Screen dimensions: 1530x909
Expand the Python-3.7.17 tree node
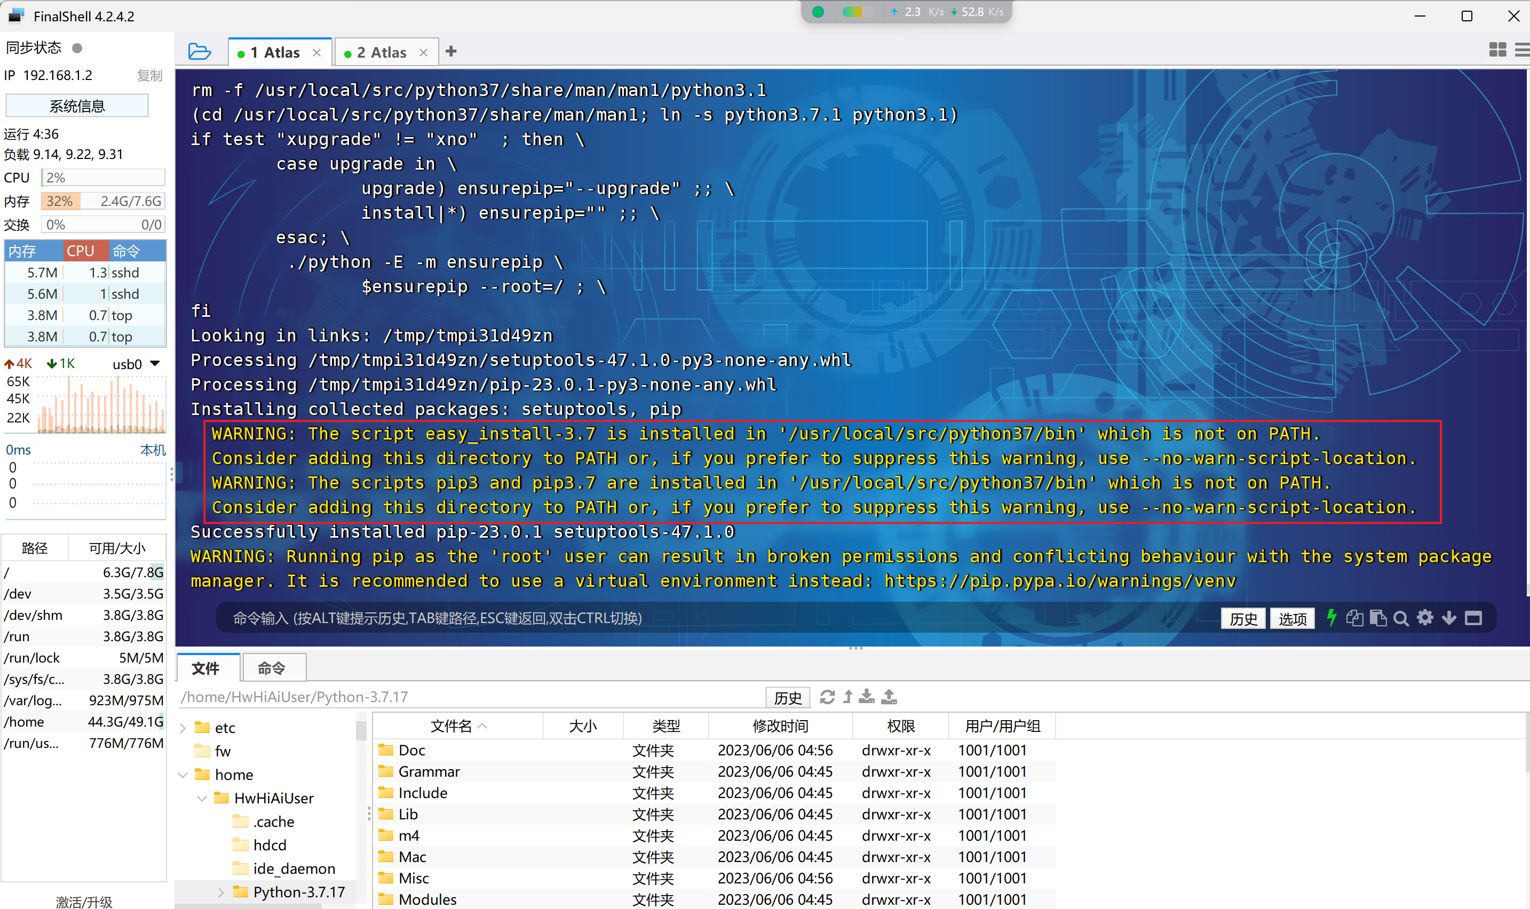click(220, 892)
